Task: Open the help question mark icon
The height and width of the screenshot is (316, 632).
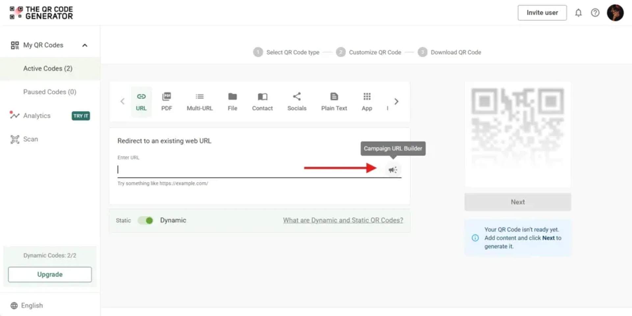Action: 595,13
